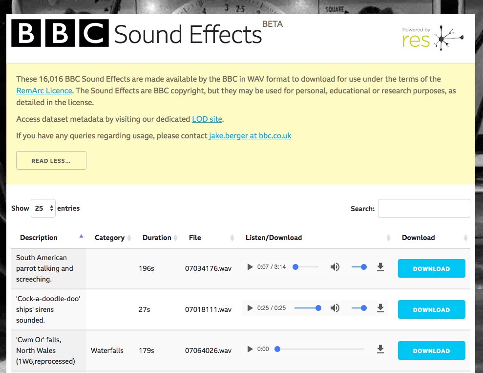Adjust the ships' sirens volume slider
Image resolution: width=483 pixels, height=373 pixels.
coord(359,308)
